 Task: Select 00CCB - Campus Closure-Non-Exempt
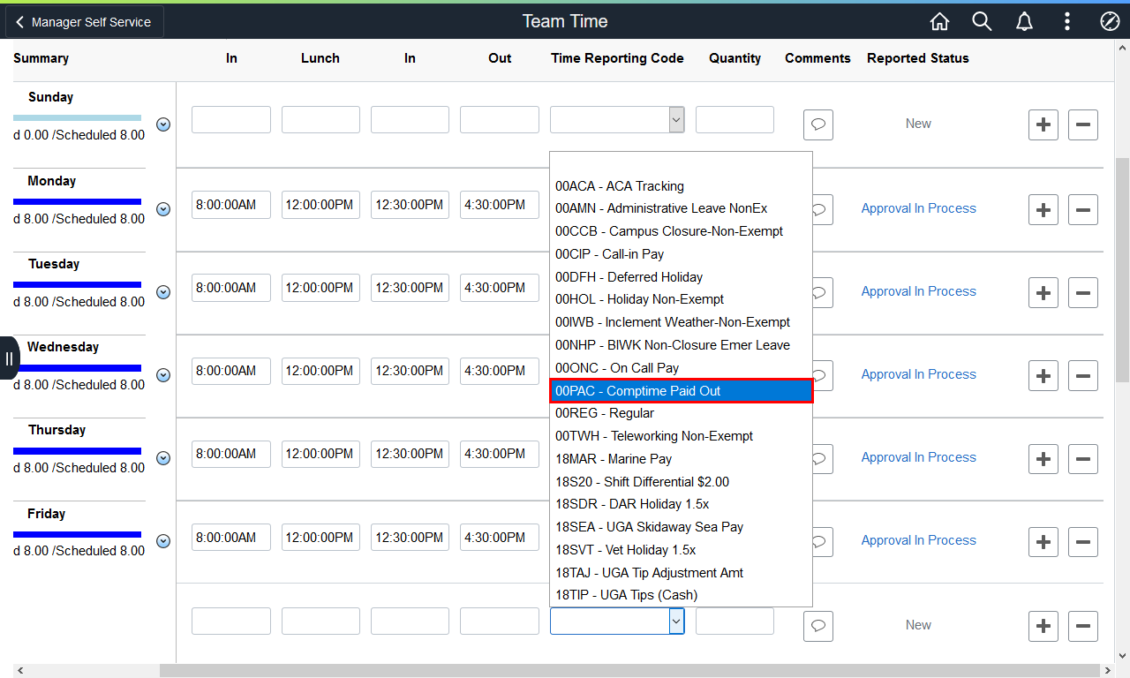click(681, 231)
